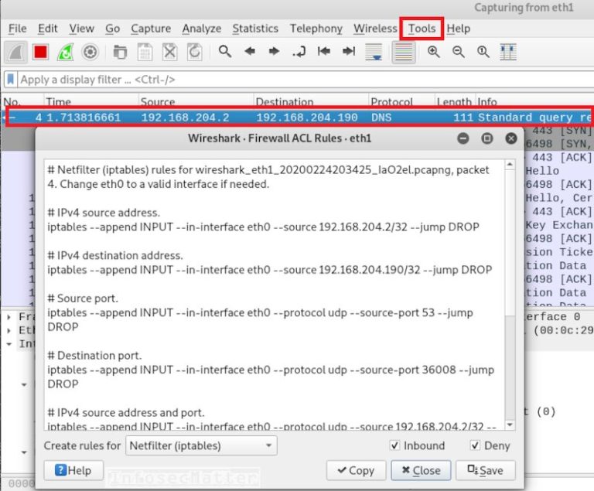Sort packet list by Time column
594x491 pixels.
coord(91,101)
